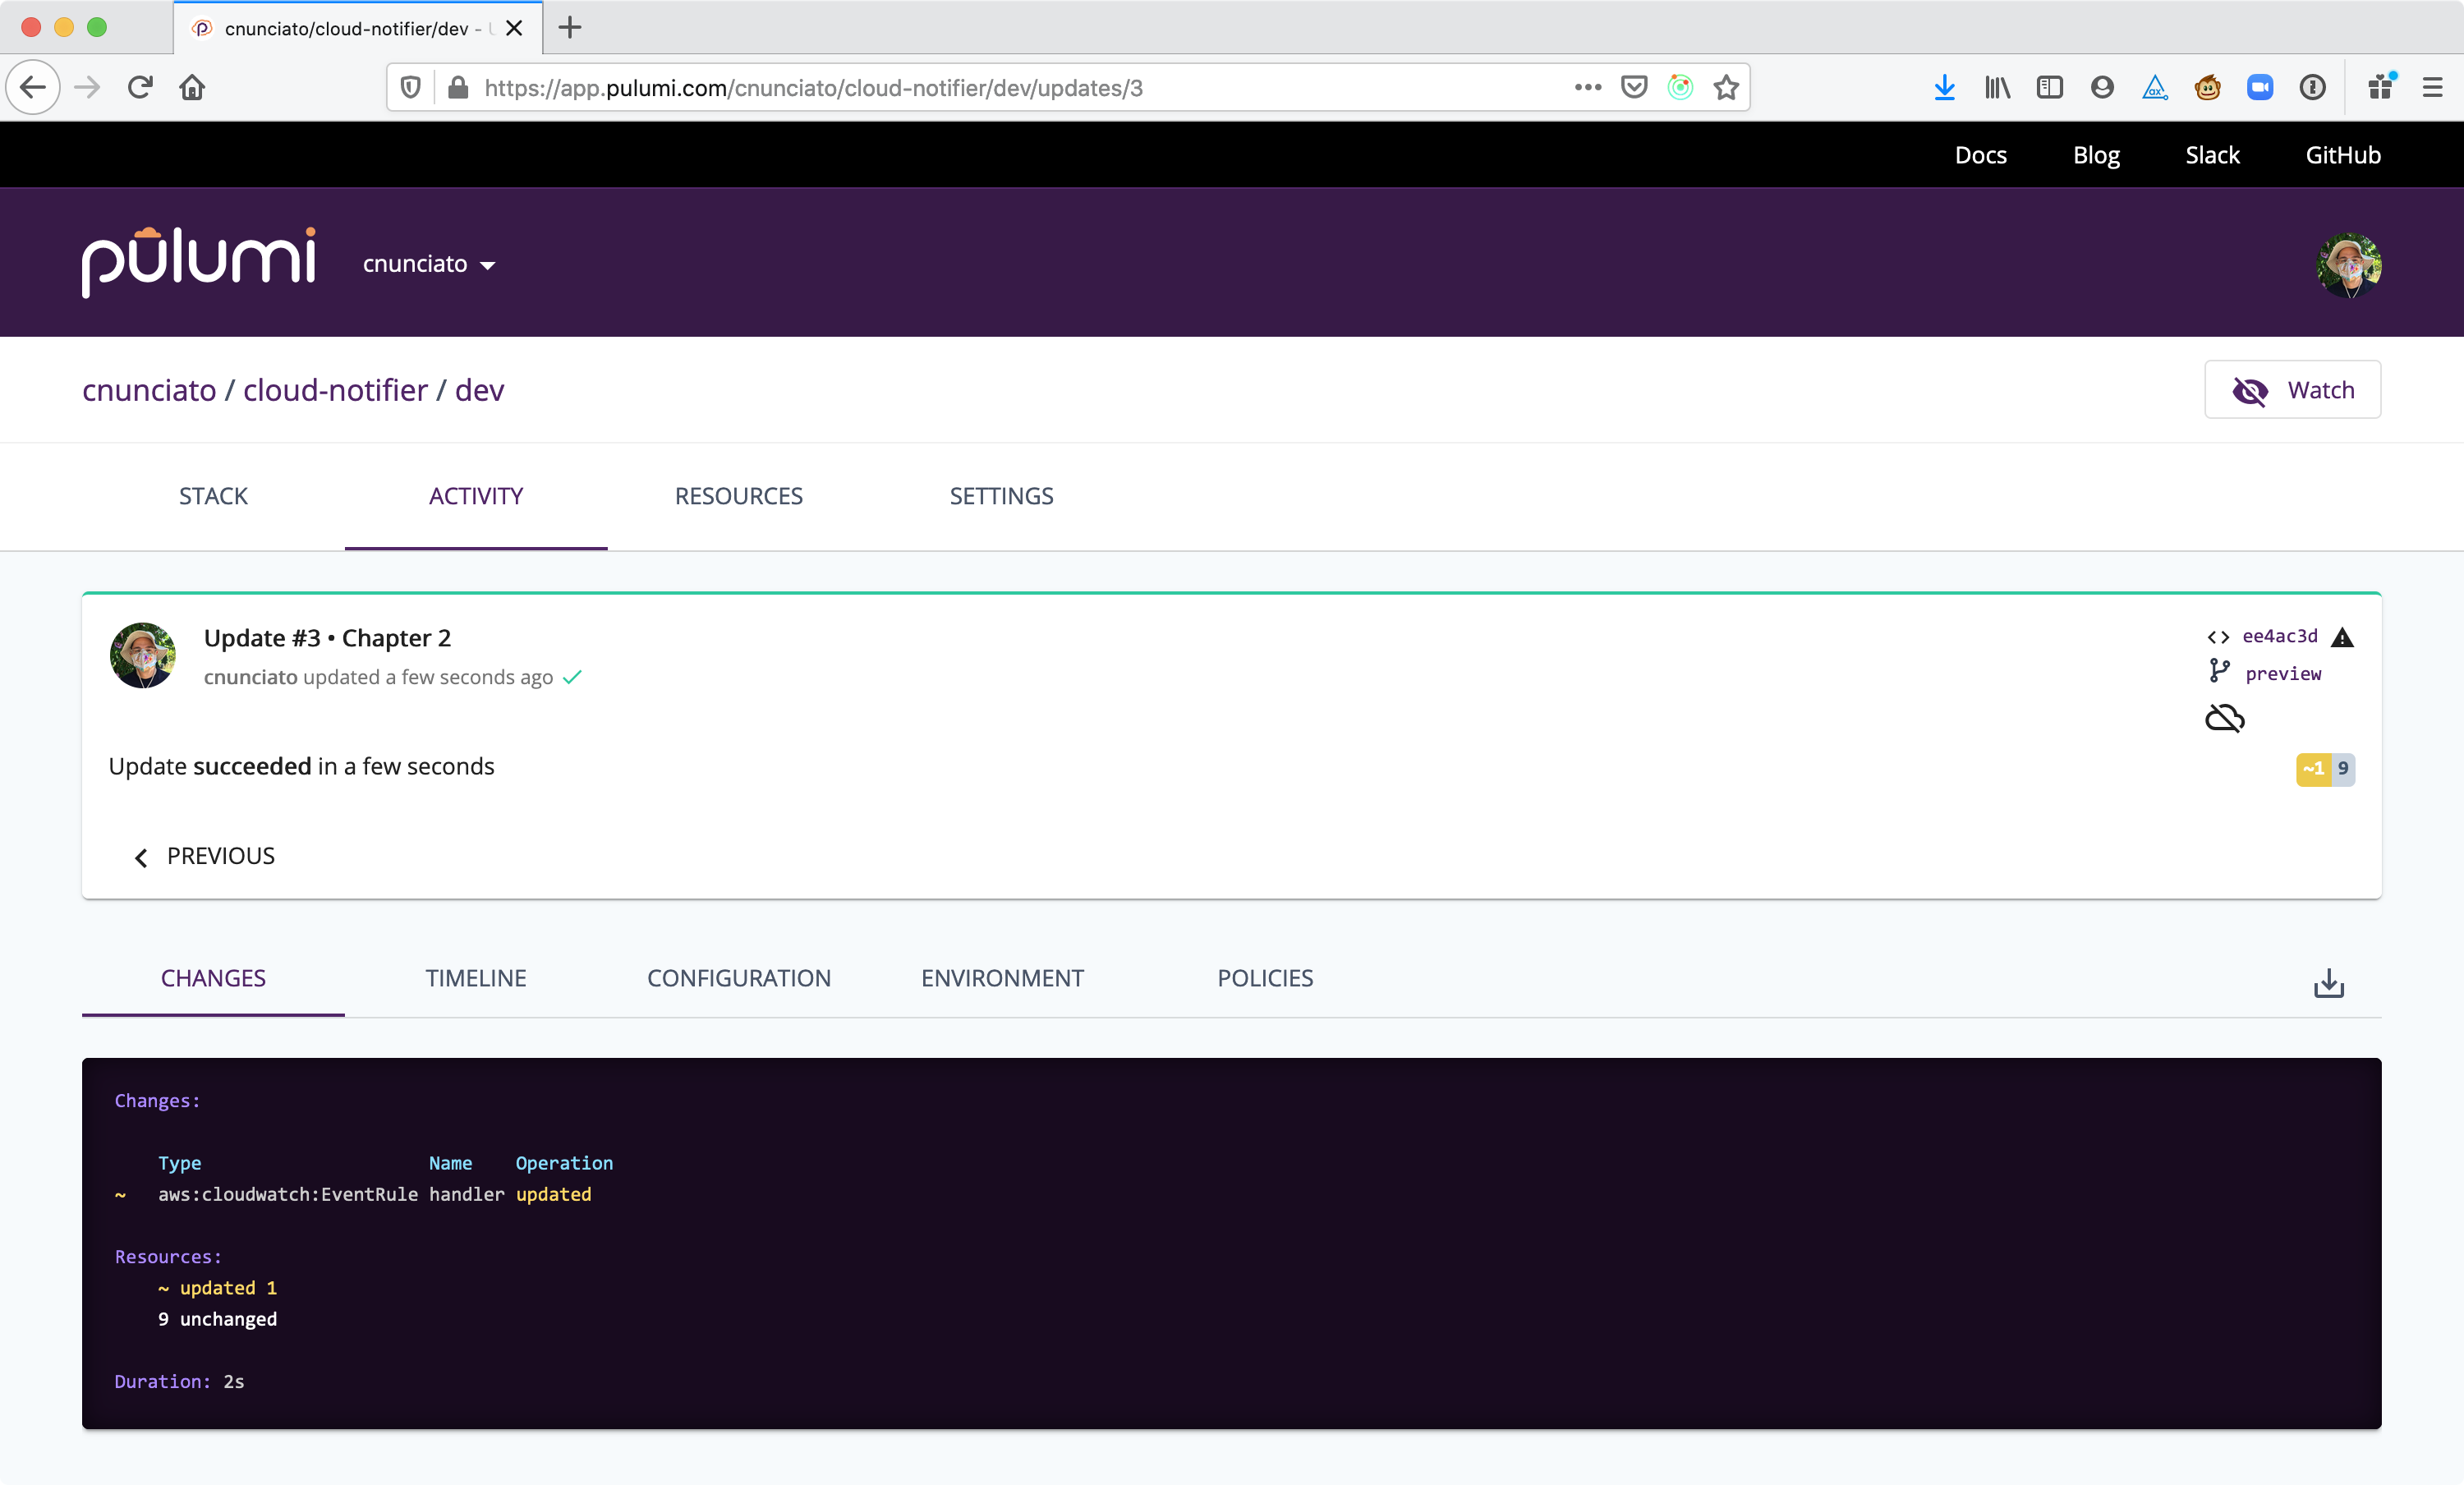Click the cnunciato author name in update
Image resolution: width=2464 pixels, height=1485 pixels.
(250, 677)
